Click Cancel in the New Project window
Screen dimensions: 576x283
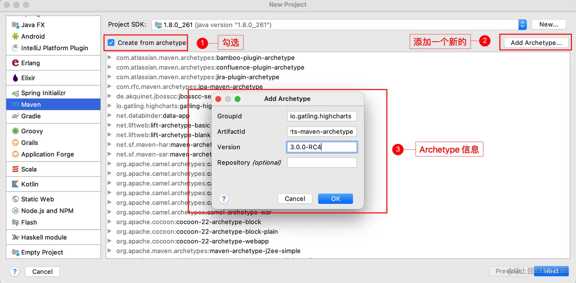click(42, 272)
